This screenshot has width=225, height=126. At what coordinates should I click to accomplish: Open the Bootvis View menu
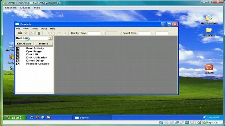(x=26, y=29)
